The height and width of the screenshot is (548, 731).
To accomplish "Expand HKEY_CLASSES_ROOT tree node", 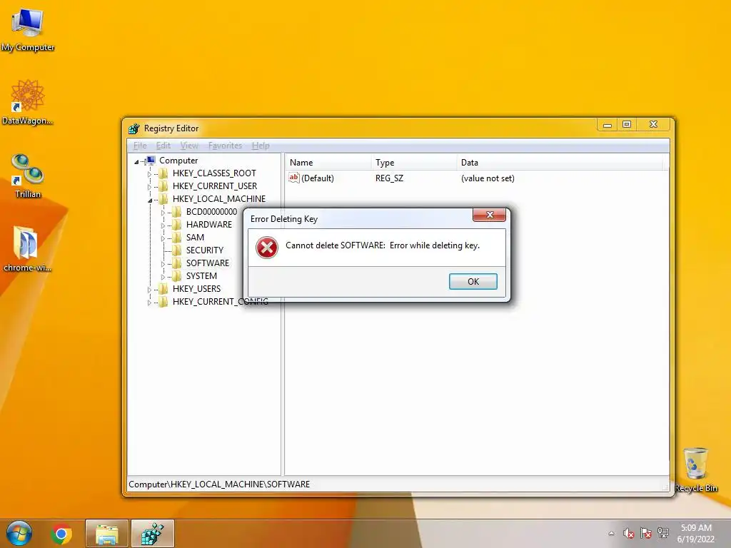I will click(149, 174).
